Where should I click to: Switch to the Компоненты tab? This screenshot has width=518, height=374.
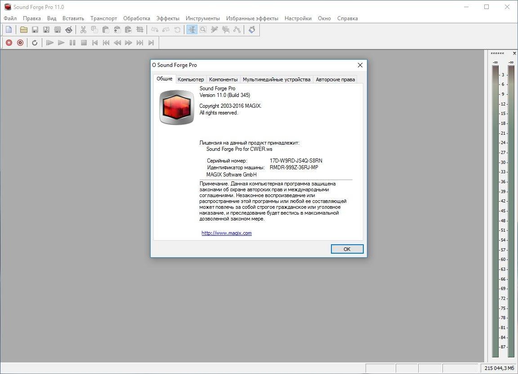click(223, 79)
